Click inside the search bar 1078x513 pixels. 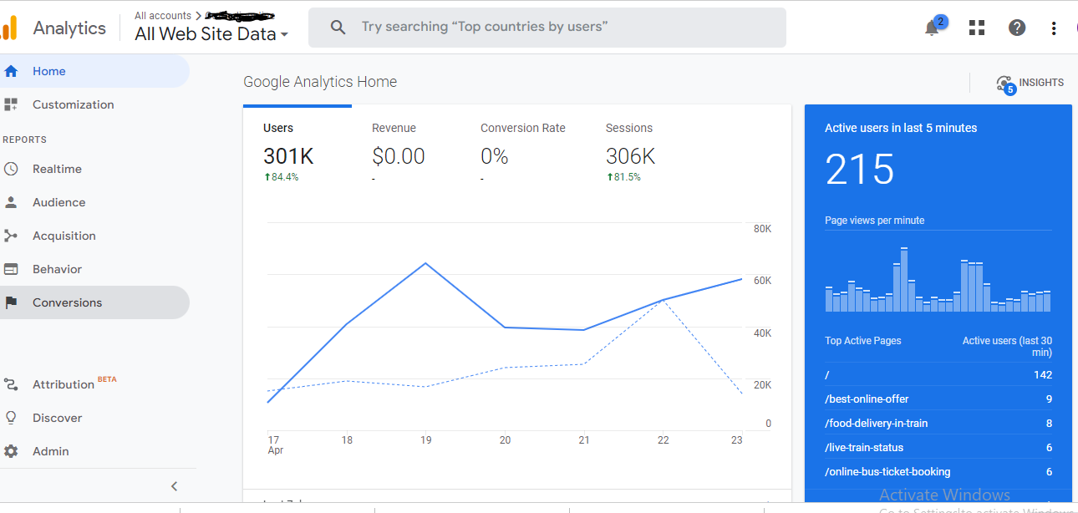547,28
